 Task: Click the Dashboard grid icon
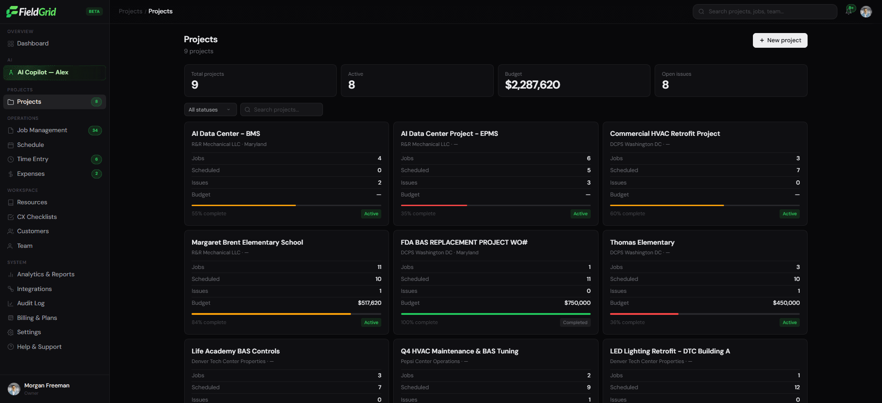coord(11,44)
